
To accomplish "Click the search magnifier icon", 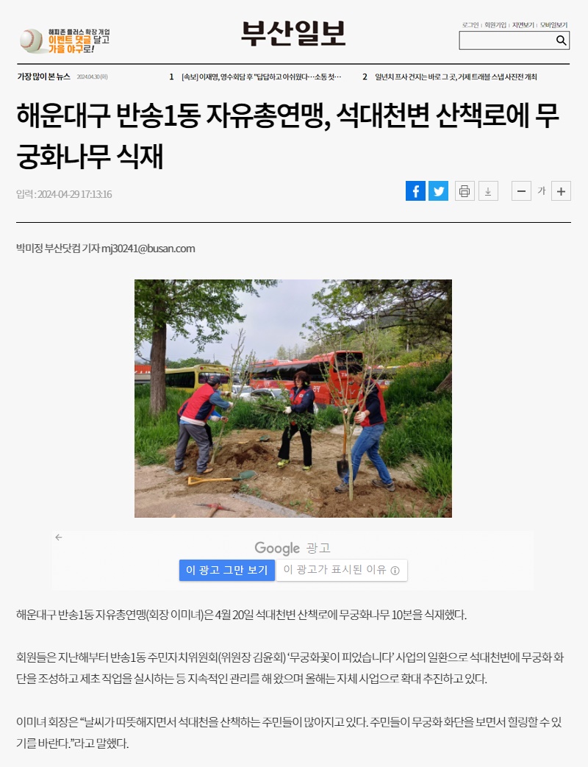I will (561, 40).
